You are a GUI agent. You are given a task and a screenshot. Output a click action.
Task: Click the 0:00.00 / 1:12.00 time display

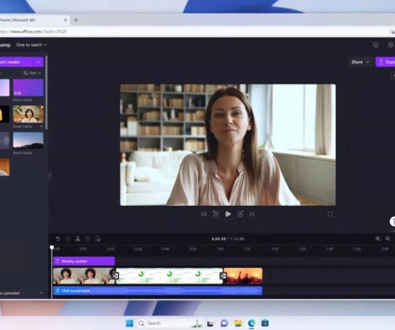(x=228, y=239)
